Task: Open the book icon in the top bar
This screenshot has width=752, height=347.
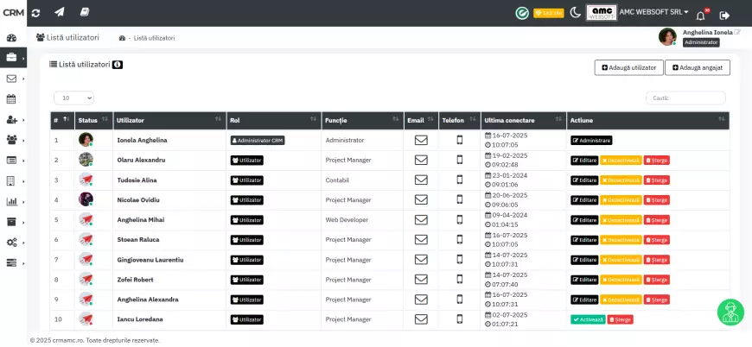Action: pyautogui.click(x=85, y=13)
